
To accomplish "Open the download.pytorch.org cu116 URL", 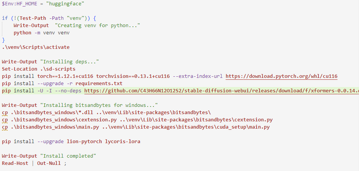I will coord(281,76).
